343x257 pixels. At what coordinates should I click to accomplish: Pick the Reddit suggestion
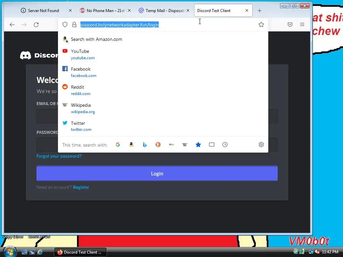tap(163, 90)
